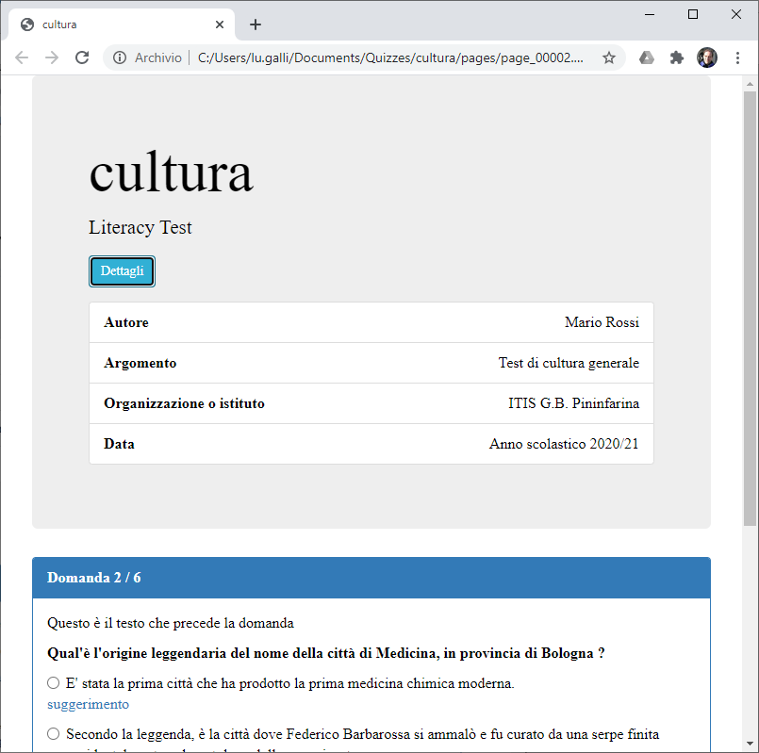Open a new browser tab
Viewport: 759px width, 753px height.
[256, 25]
